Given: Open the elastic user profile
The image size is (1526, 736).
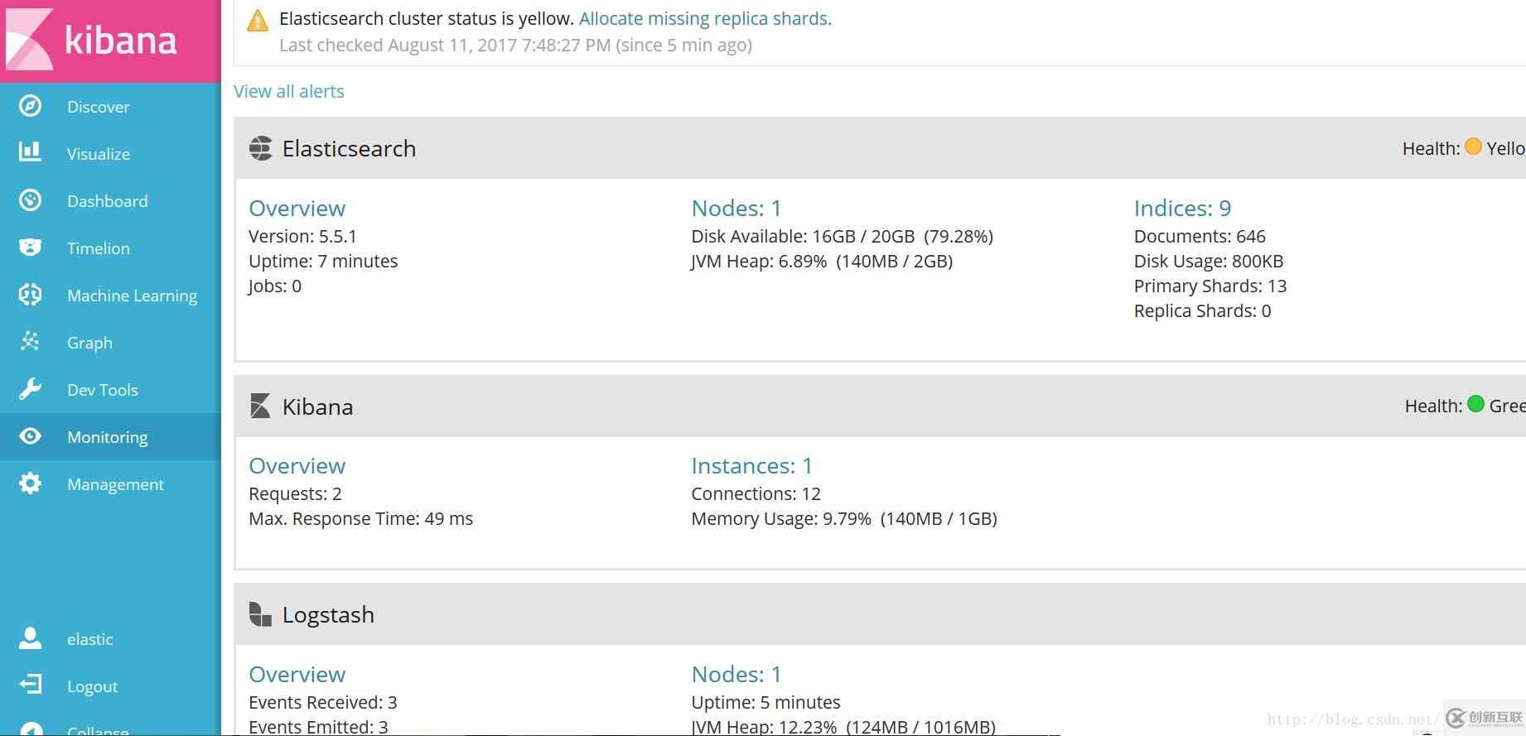Looking at the screenshot, I should tap(89, 639).
